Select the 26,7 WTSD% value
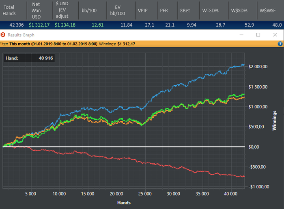 point(220,25)
